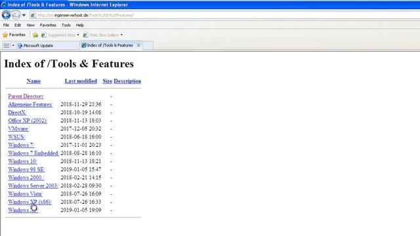
Task: Click the Favorites star button
Action: [14, 35]
